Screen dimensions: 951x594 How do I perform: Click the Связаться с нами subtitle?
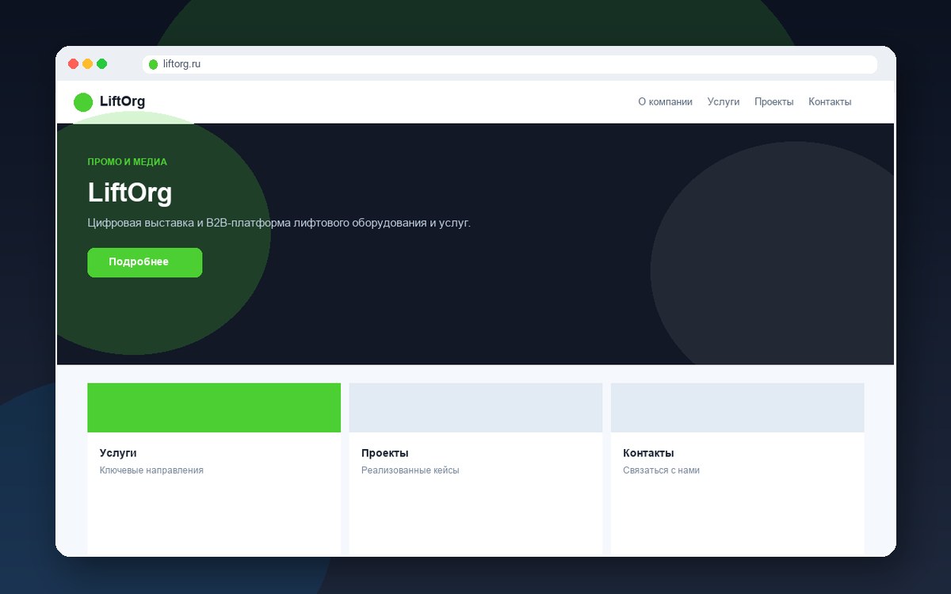pyautogui.click(x=662, y=470)
